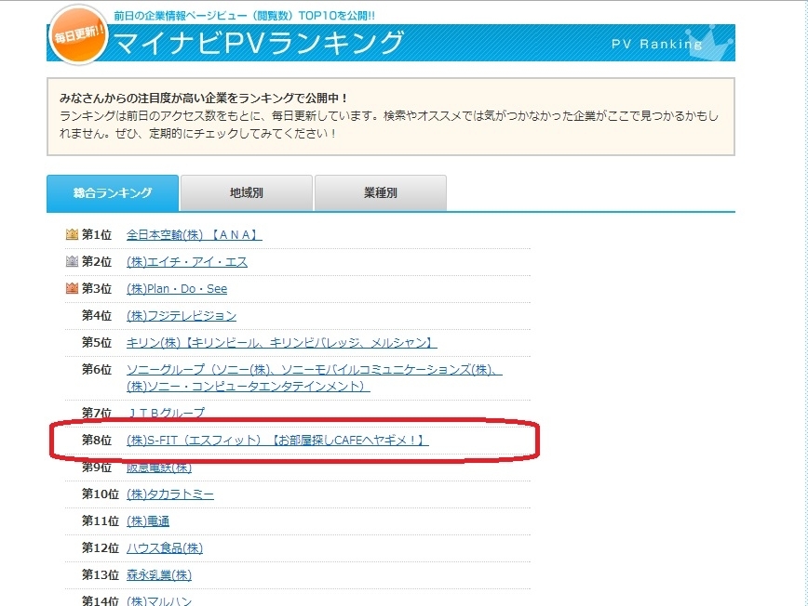This screenshot has height=606, width=808.
Task: Click the 第8位 rank label
Action: click(x=97, y=441)
